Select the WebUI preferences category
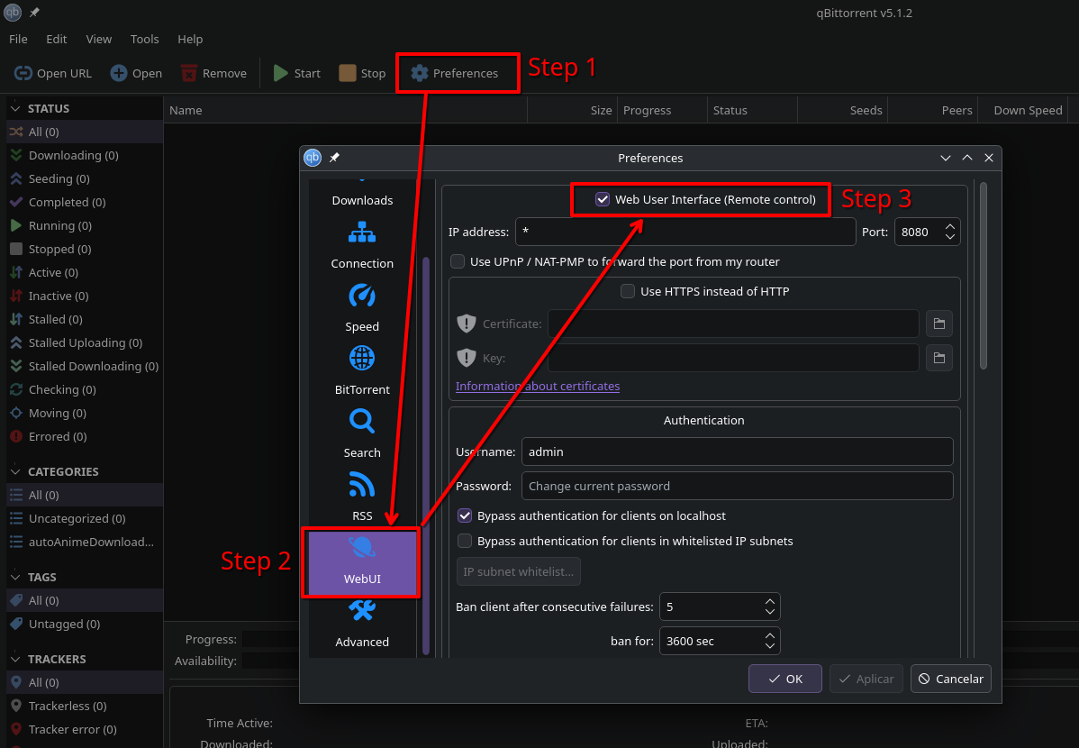 click(x=362, y=562)
